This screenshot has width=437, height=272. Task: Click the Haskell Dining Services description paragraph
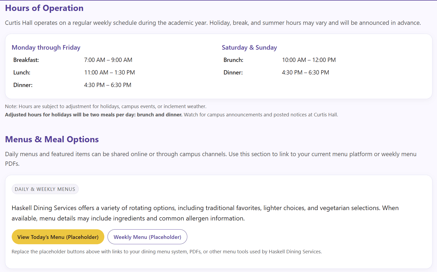tap(205, 213)
